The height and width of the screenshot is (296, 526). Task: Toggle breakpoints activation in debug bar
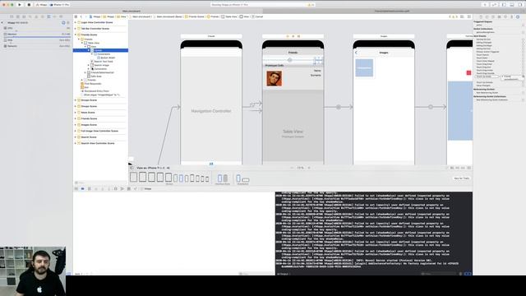tap(82, 188)
